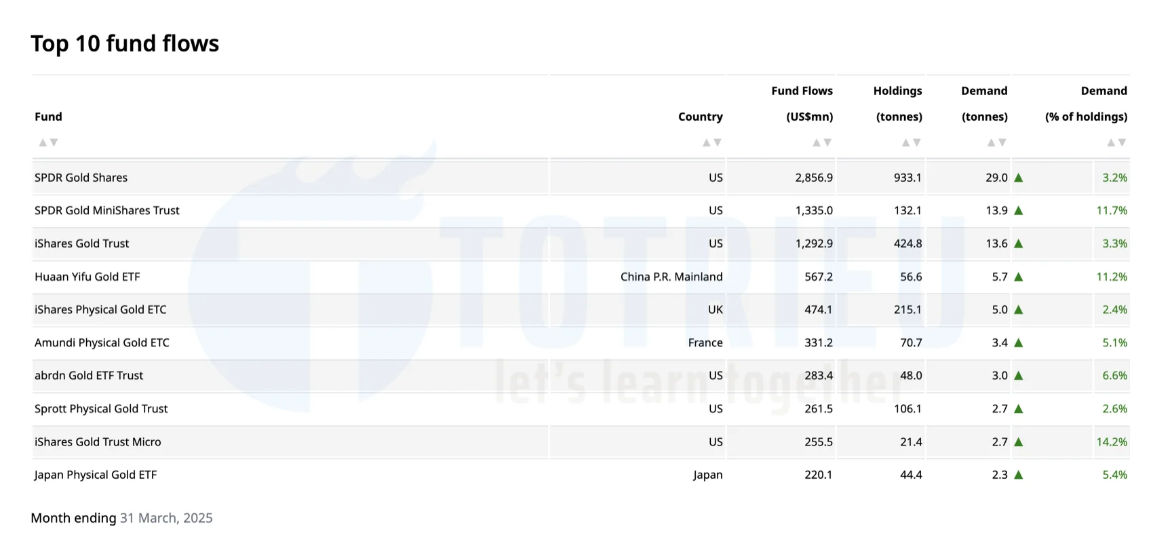The width and height of the screenshot is (1153, 554).
Task: Click 14.2% demand value for iShares Micro
Action: (x=1112, y=442)
